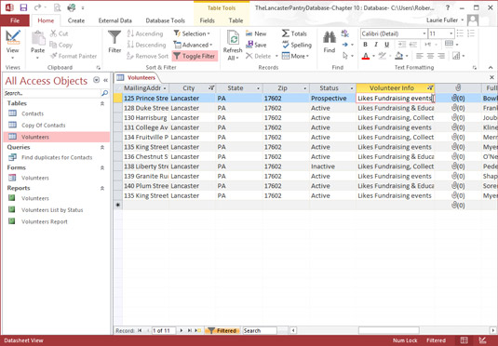Toggle Italic formatting

click(x=376, y=45)
